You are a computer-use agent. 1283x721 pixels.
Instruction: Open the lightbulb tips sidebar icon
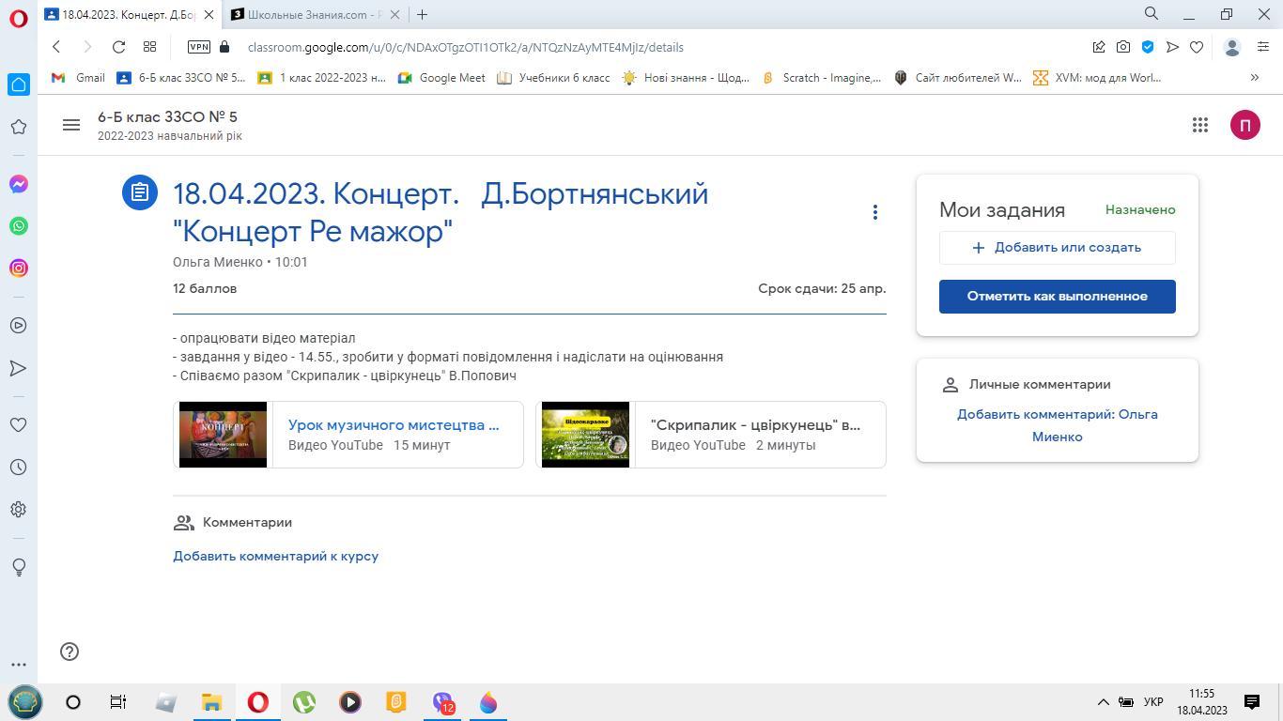pos(19,567)
